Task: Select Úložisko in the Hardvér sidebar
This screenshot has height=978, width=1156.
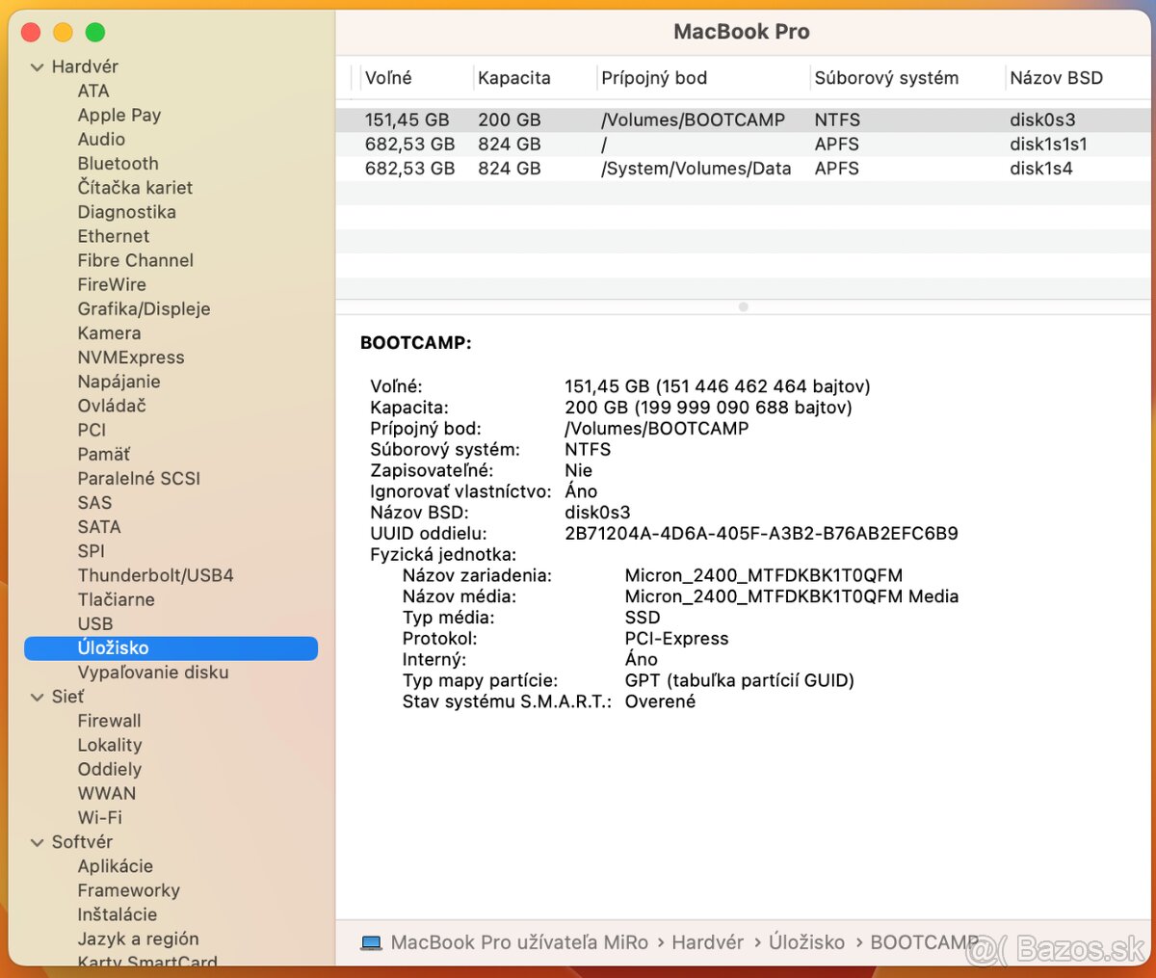Action: point(114,648)
